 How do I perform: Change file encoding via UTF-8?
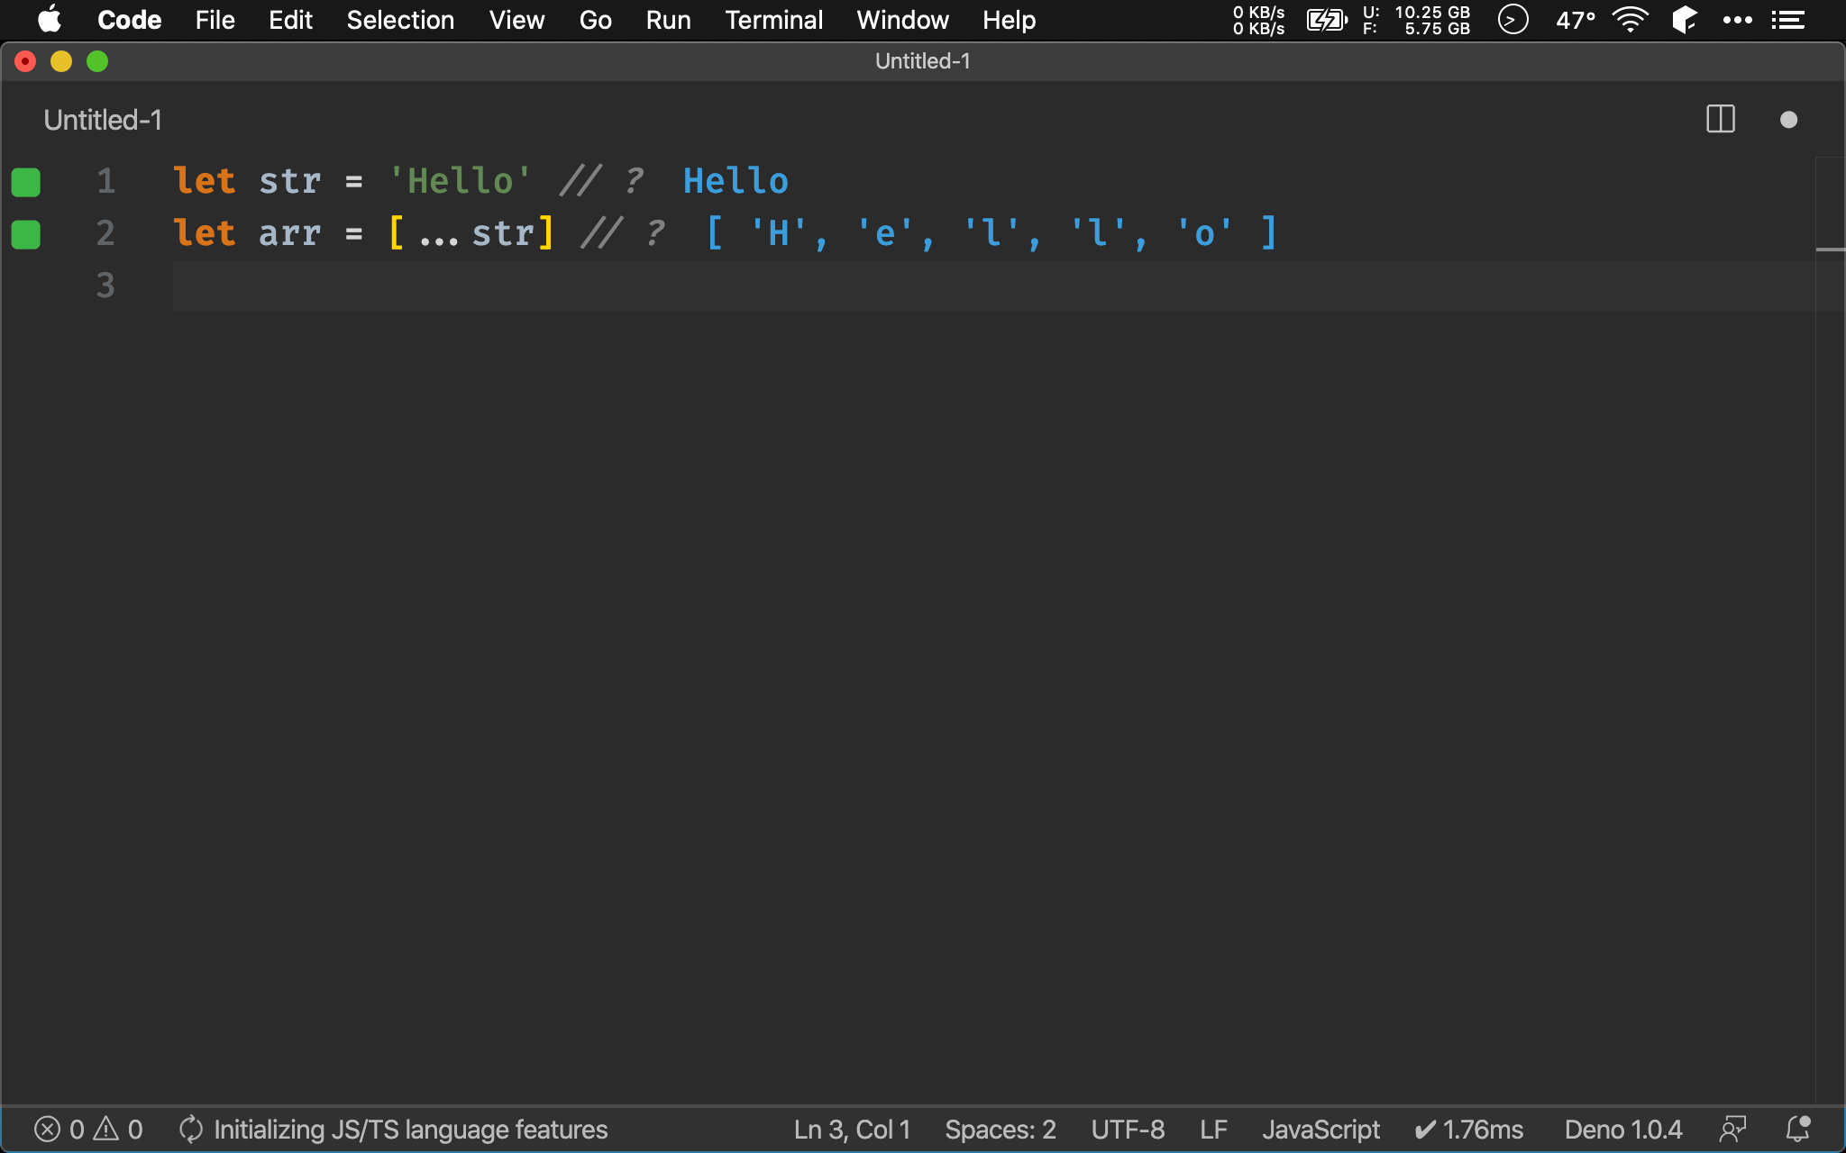click(1128, 1130)
